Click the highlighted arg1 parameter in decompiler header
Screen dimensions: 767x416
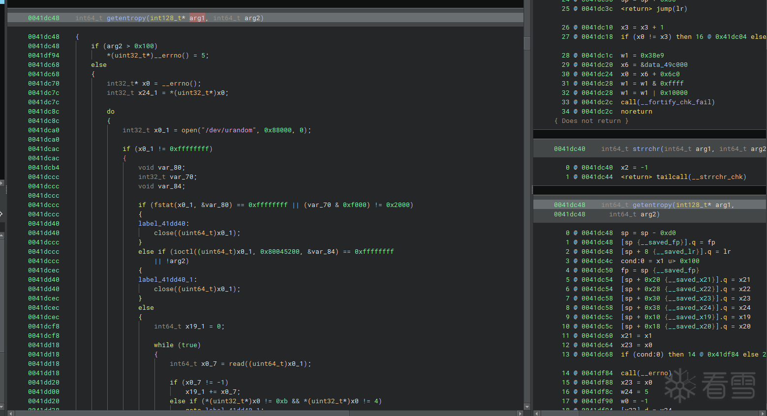pyautogui.click(x=197, y=18)
